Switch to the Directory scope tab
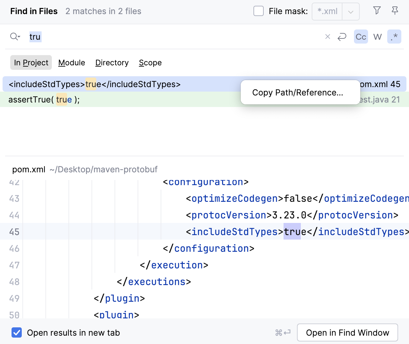The image size is (409, 344). pyautogui.click(x=112, y=62)
